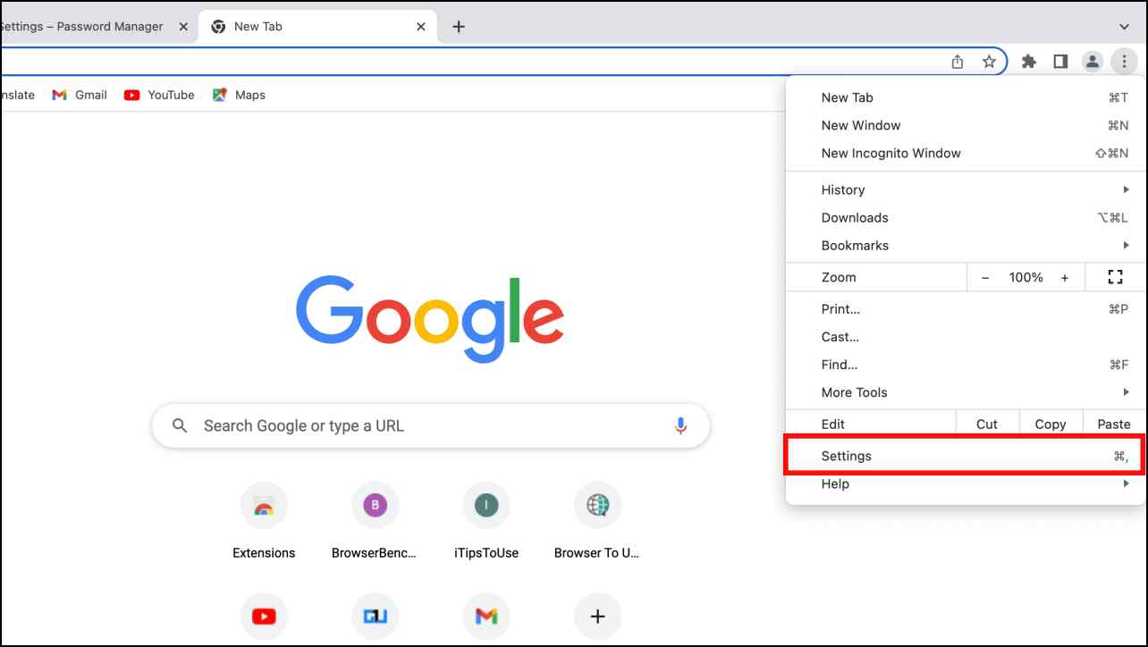Focus the Search Google or type a URL box
This screenshot has height=647, width=1148.
pos(430,425)
